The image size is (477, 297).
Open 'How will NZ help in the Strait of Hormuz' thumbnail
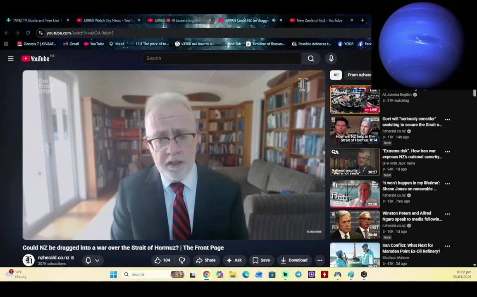pos(355,130)
